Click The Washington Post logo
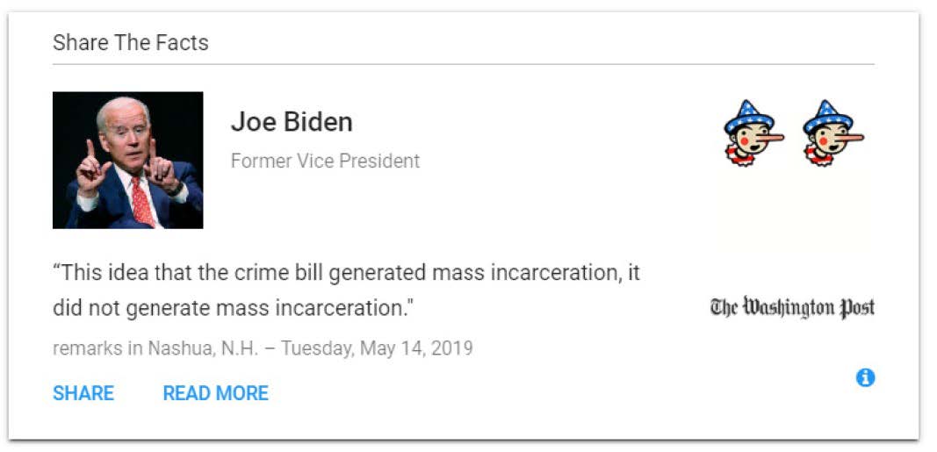 point(792,307)
